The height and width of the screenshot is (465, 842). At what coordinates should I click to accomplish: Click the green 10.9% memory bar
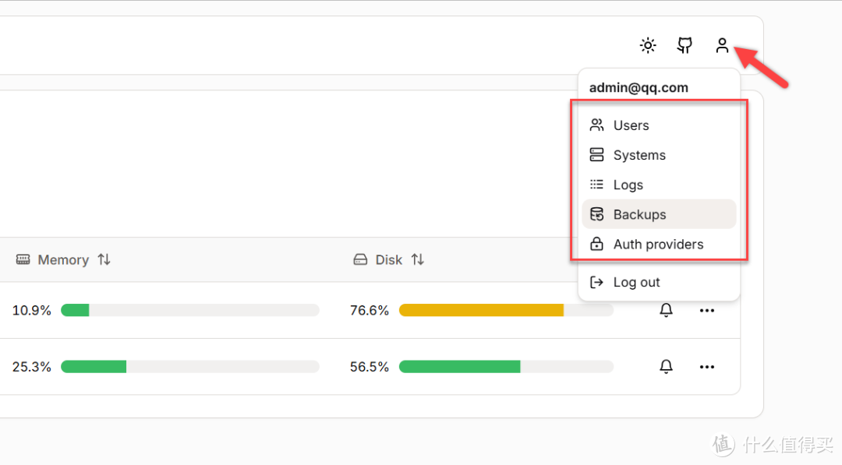(x=76, y=310)
